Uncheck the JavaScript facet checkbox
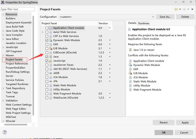The width and height of the screenshot is (196, 139). [47, 61]
